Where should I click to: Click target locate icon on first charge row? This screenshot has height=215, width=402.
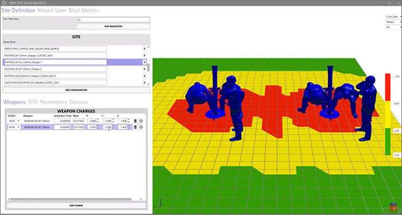[141, 120]
